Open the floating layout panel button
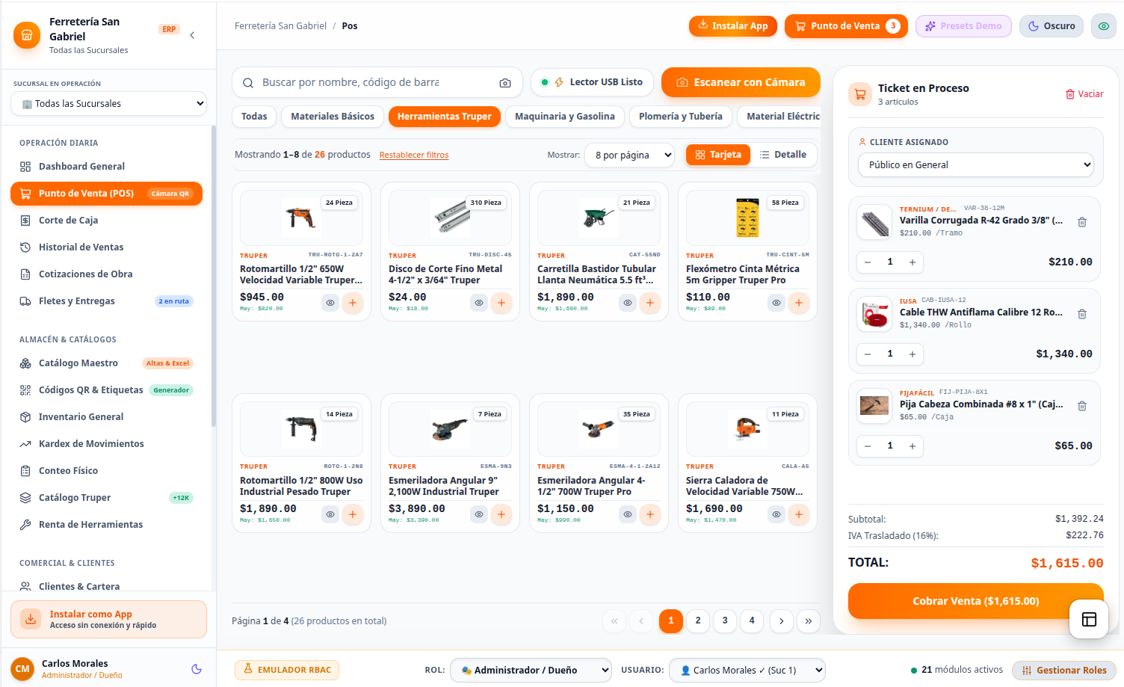Screen dimensions: 1124x687 click(1089, 619)
